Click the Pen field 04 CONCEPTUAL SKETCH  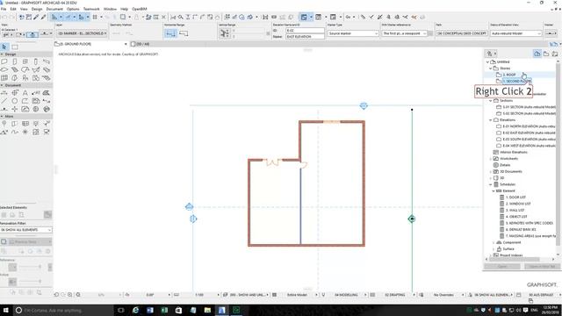(x=461, y=33)
